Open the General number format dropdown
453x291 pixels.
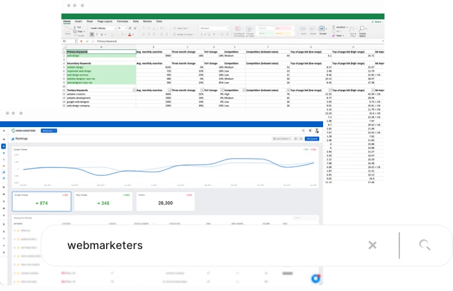click(214, 28)
